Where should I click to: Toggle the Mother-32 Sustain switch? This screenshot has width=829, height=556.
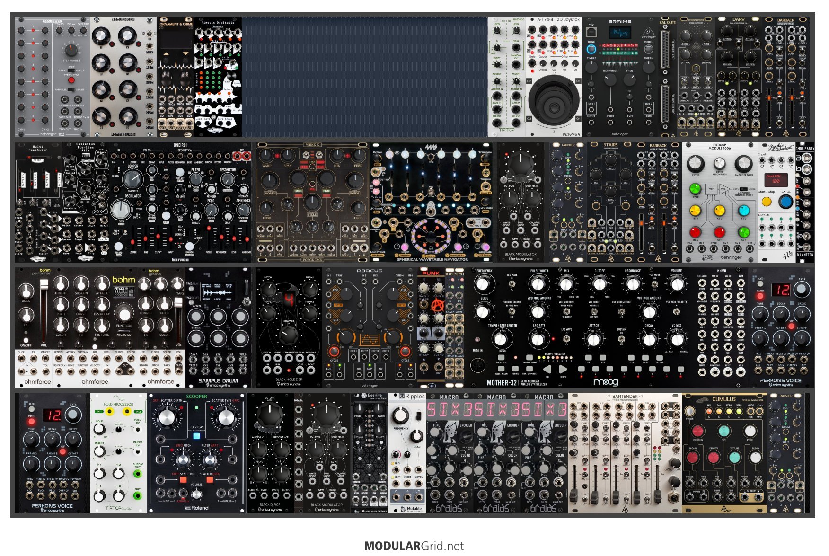(622, 339)
